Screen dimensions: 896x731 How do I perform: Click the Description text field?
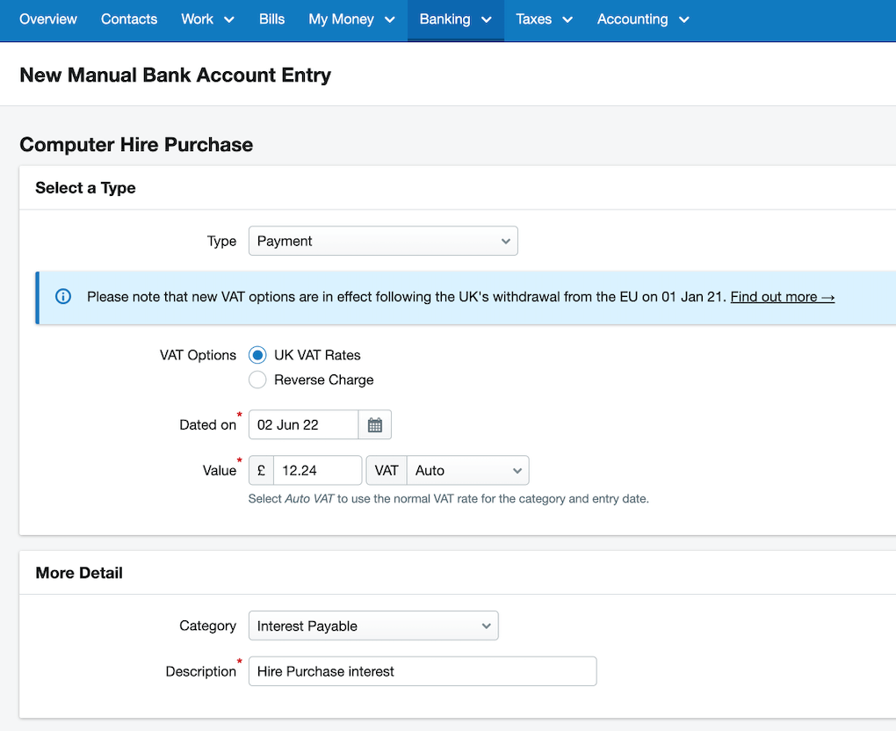pos(422,670)
